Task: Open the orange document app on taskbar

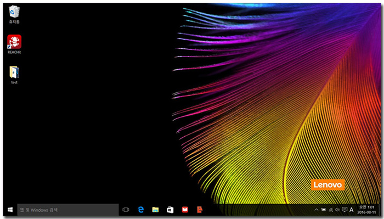Action: pos(200,210)
